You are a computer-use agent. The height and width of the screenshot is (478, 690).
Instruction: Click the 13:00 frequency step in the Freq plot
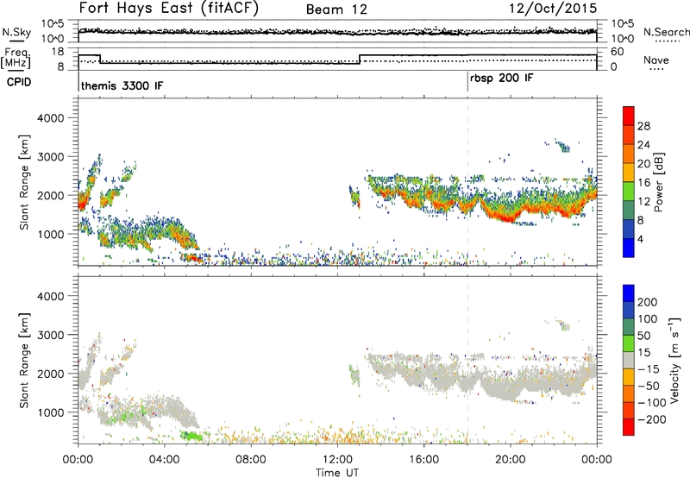[360, 60]
